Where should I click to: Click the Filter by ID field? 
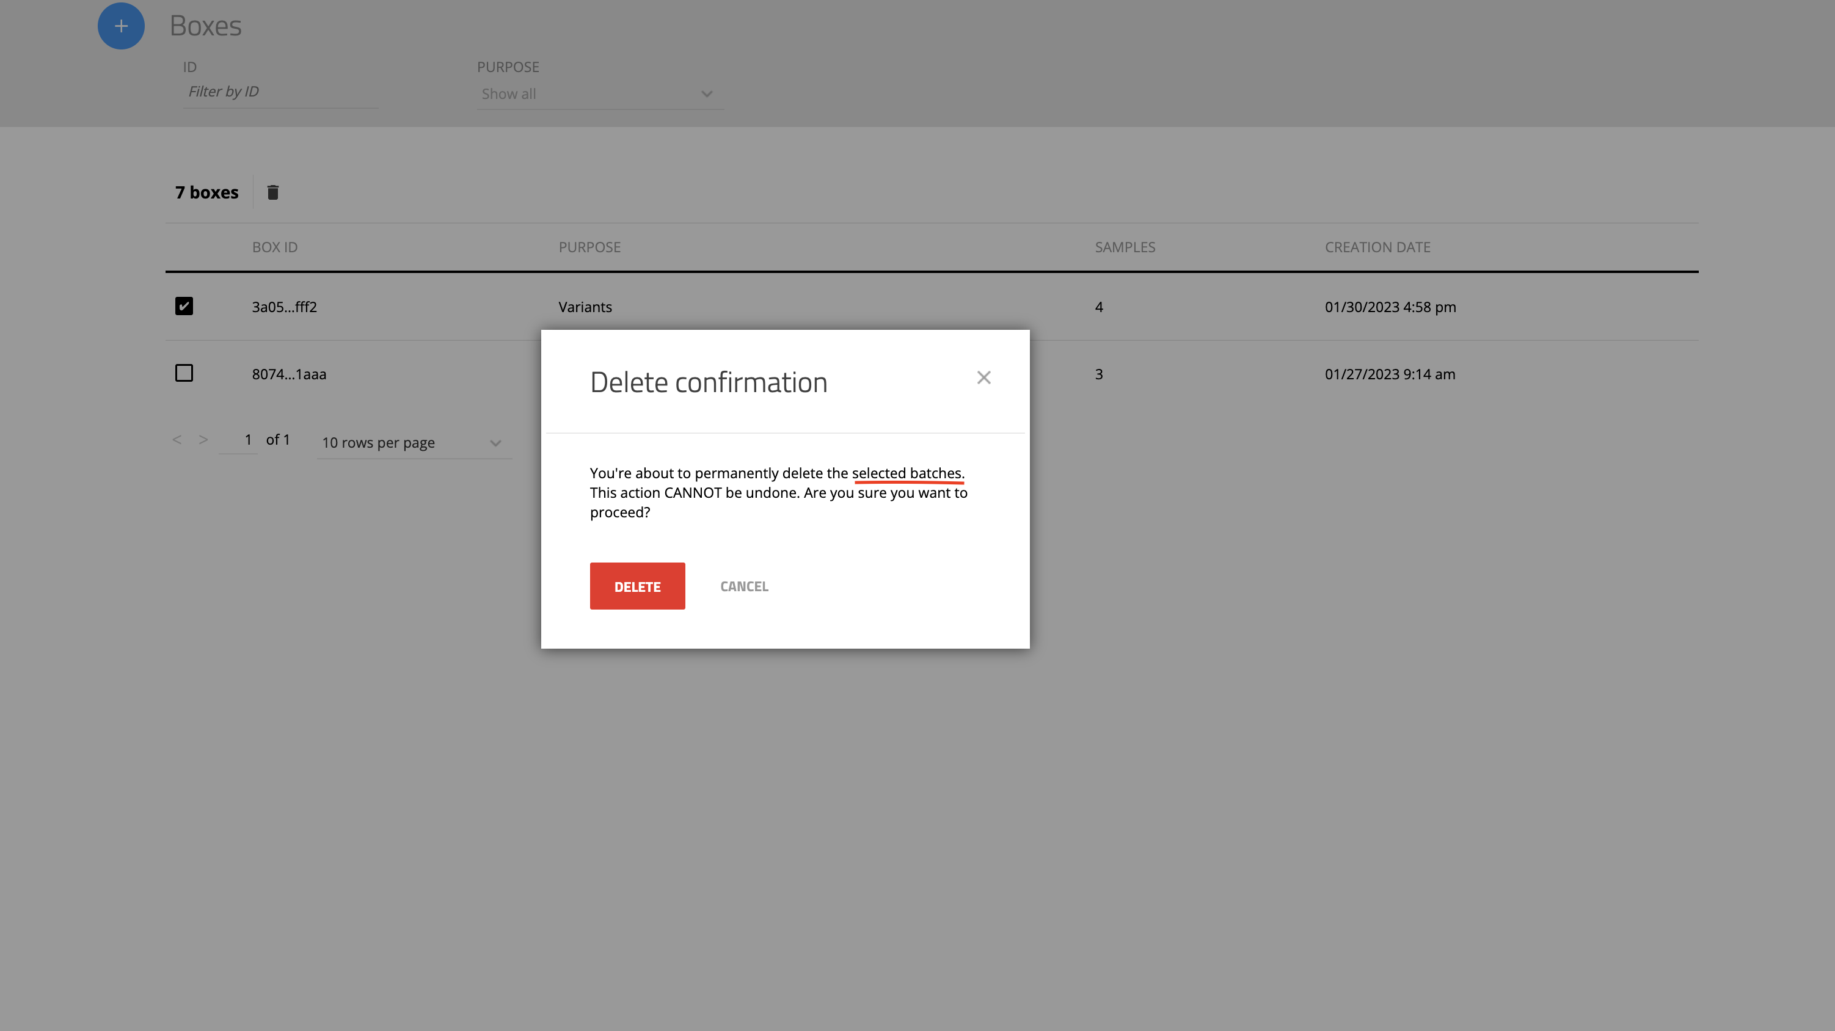[x=280, y=92]
